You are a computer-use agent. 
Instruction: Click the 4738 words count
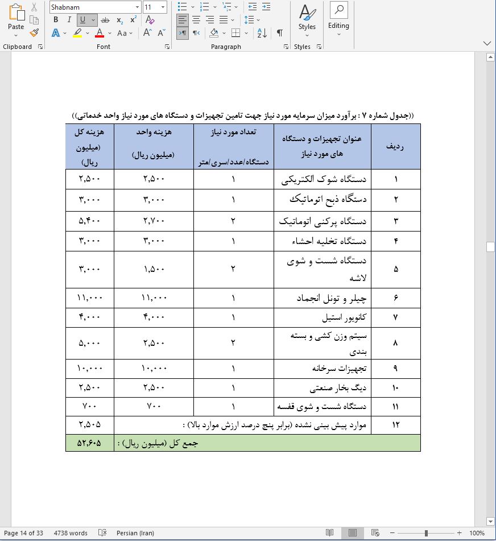[71, 533]
